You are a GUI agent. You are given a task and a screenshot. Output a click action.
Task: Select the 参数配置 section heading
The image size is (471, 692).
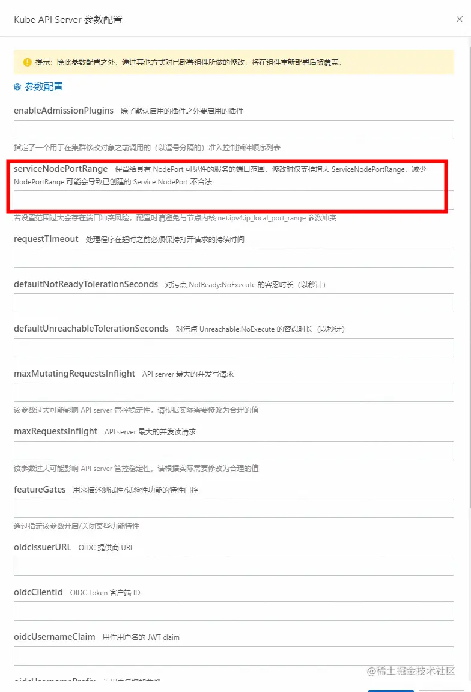coord(44,86)
